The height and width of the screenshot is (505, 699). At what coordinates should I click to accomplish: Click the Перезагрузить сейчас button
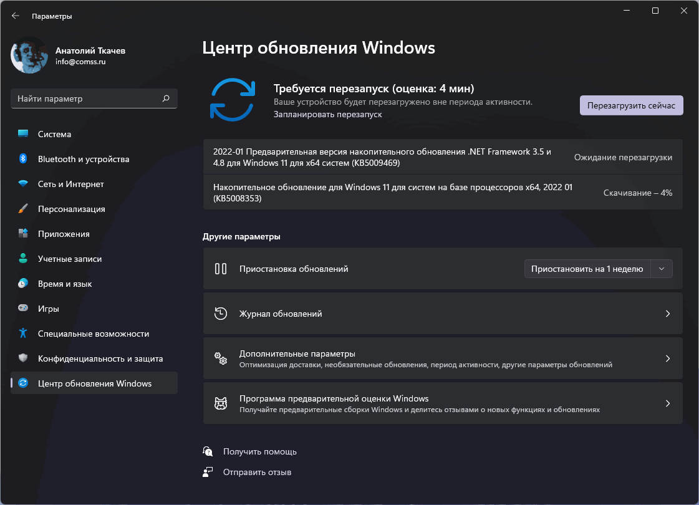631,105
